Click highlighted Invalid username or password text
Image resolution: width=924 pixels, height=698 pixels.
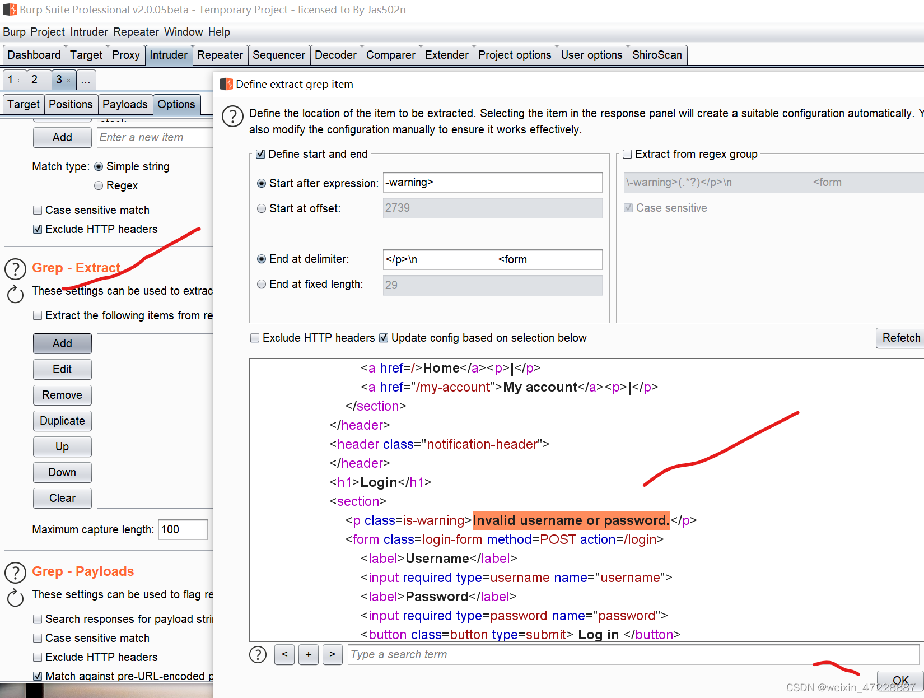coord(571,520)
